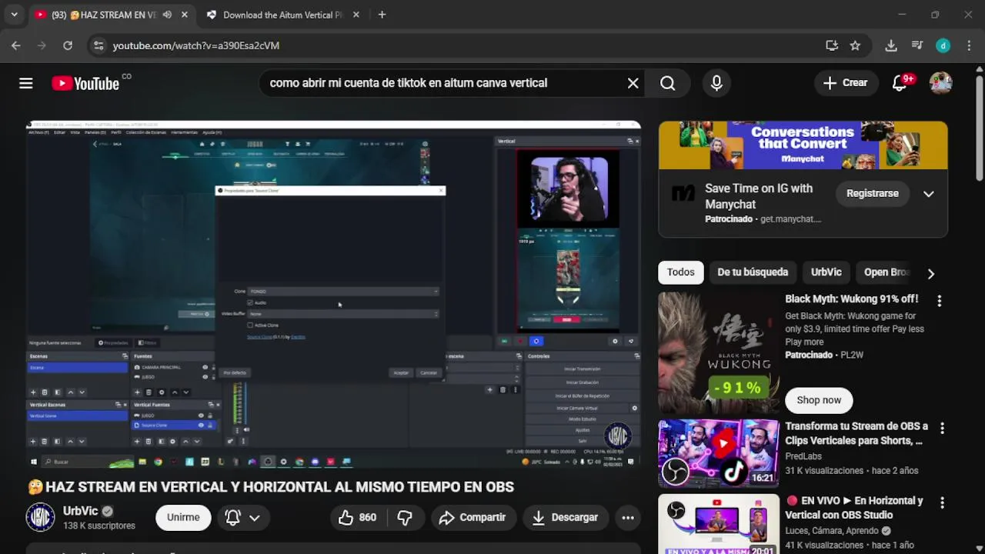Image resolution: width=985 pixels, height=554 pixels.
Task: Click the video player to pause
Action: [334, 294]
